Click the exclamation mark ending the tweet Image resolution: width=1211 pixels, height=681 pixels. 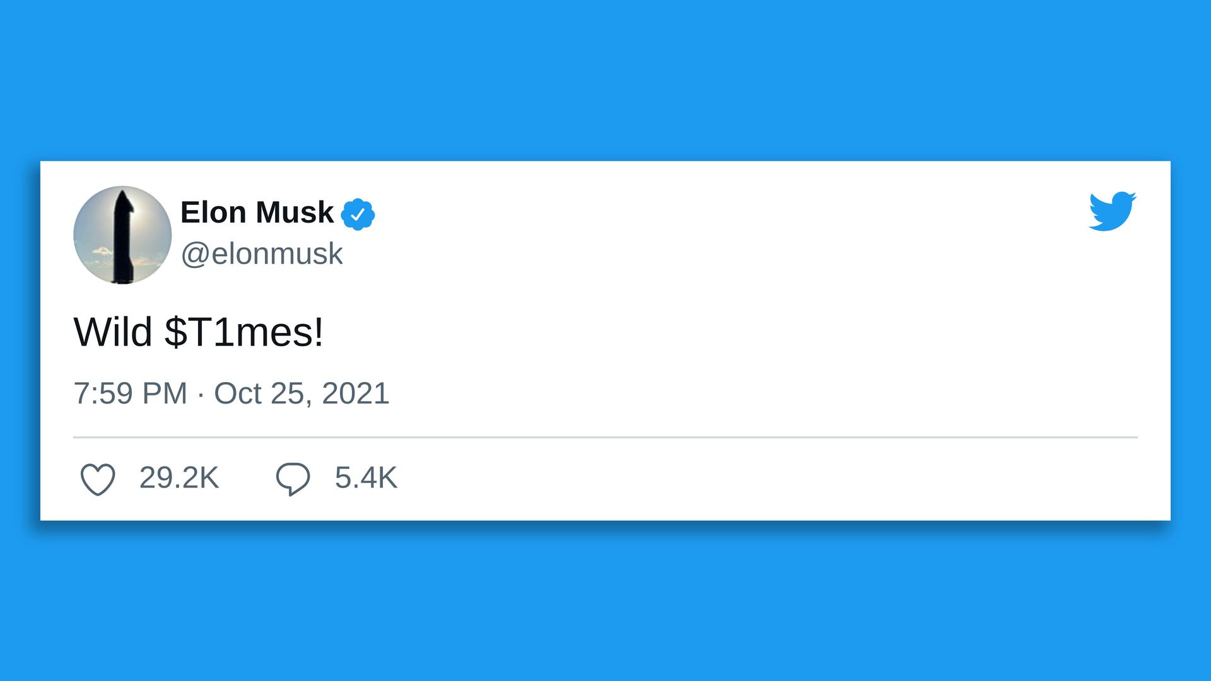pyautogui.click(x=319, y=332)
